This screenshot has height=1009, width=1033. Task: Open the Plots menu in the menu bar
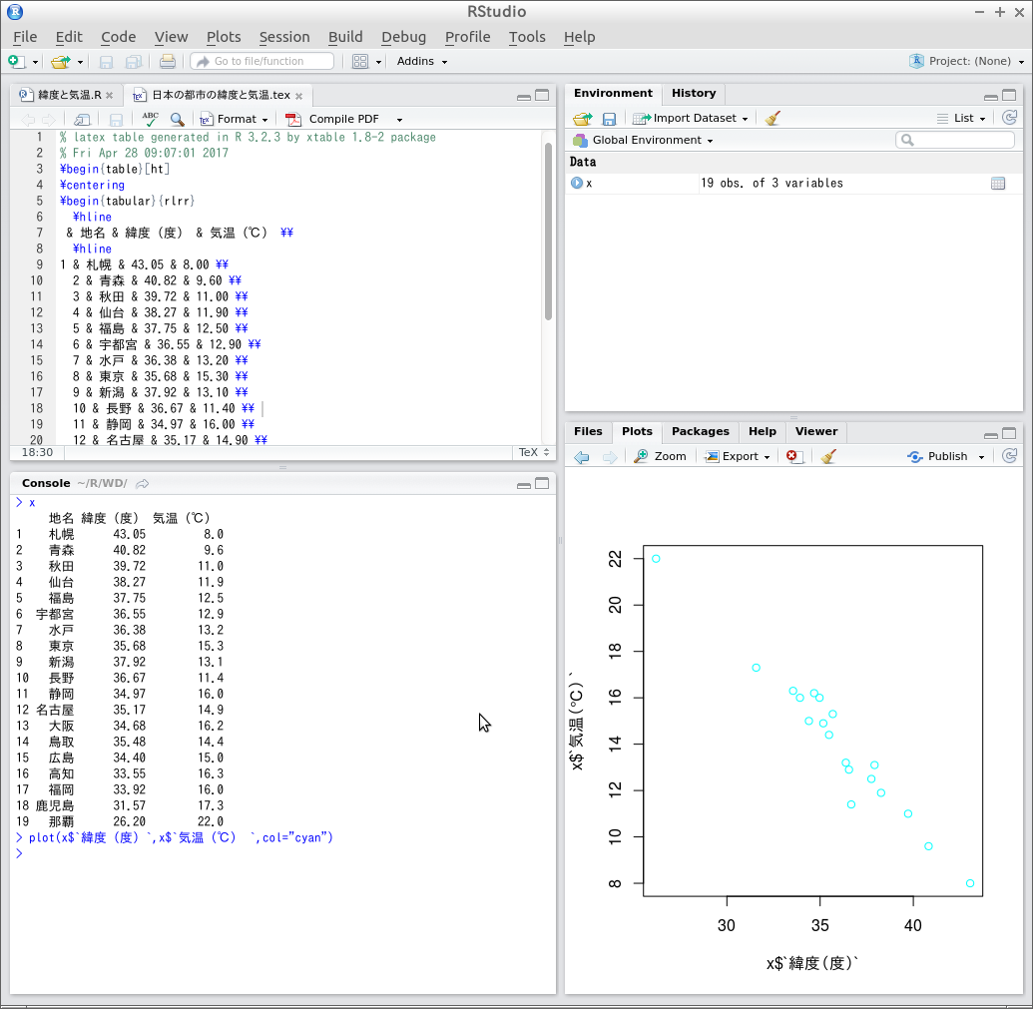[224, 37]
